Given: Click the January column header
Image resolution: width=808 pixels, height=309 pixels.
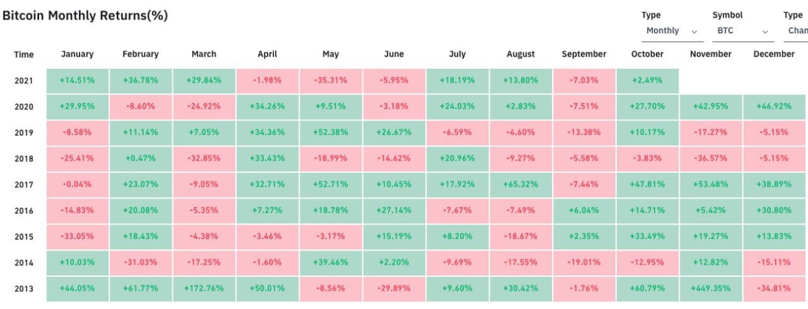Looking at the screenshot, I should click(x=77, y=54).
